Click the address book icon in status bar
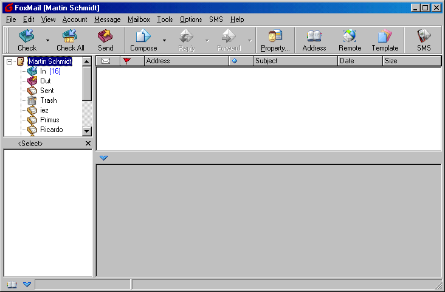This screenshot has height=292, width=445. (x=12, y=284)
